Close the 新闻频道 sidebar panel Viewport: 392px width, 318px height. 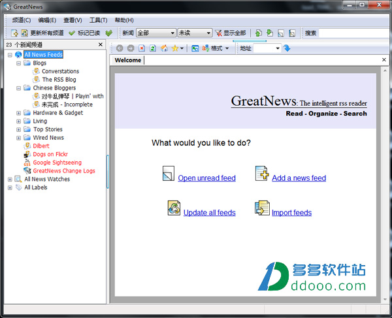(101, 44)
